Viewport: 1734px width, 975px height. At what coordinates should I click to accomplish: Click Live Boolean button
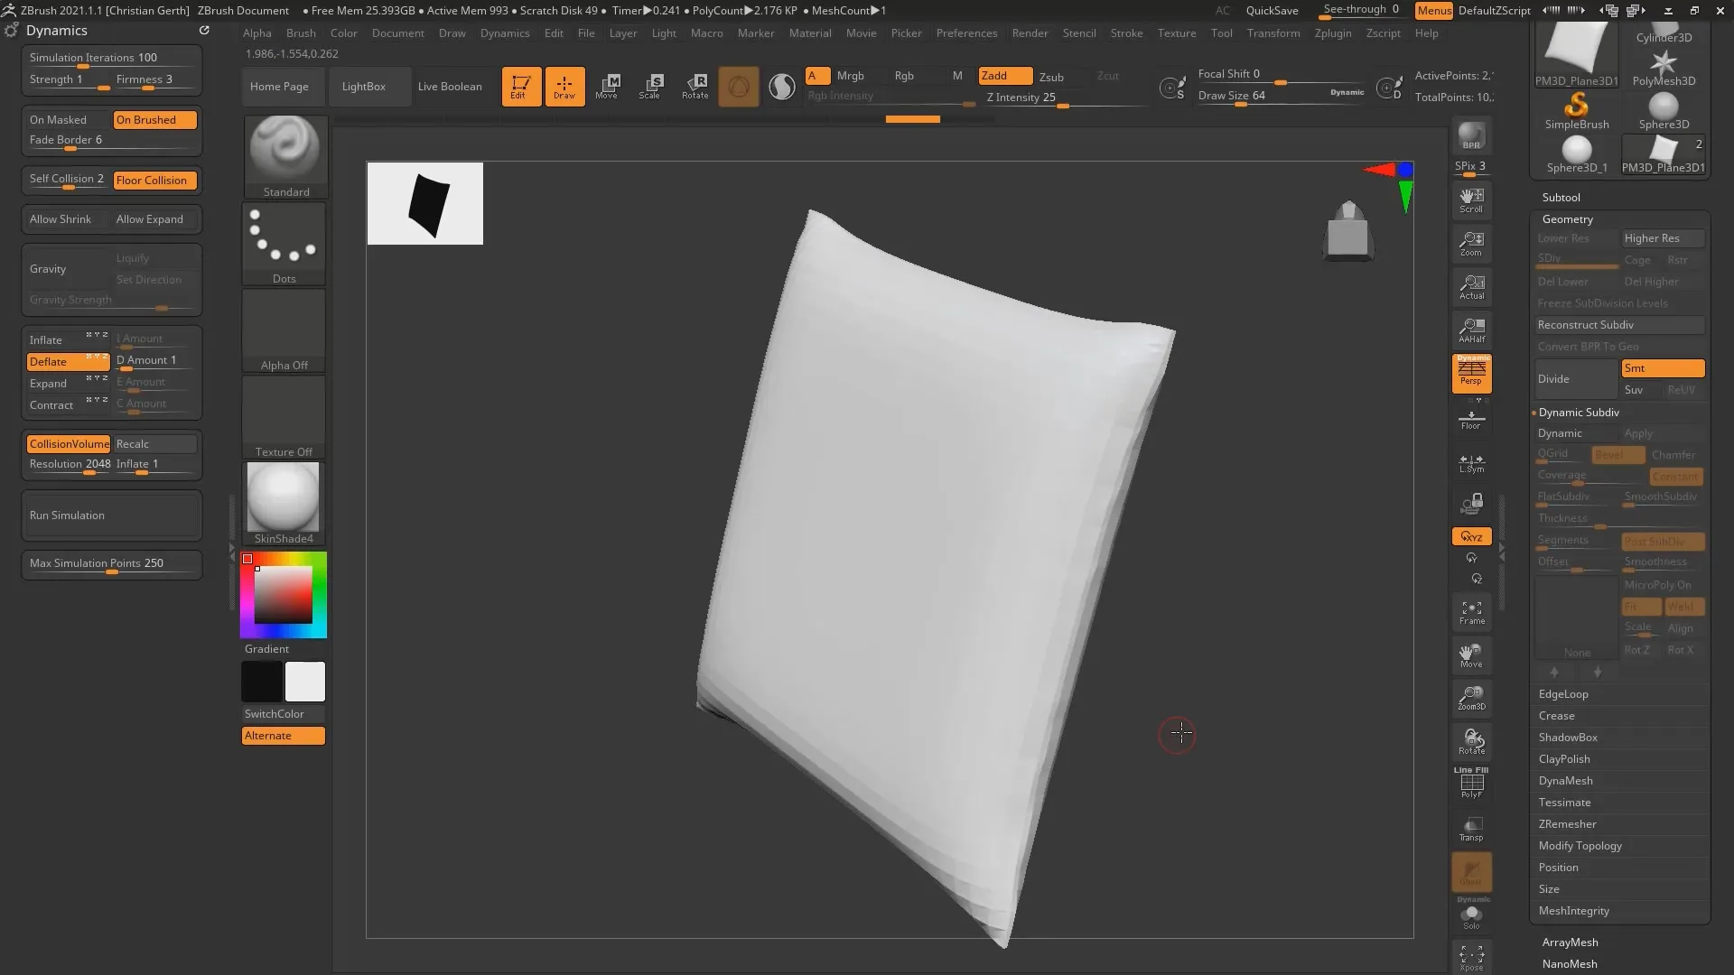[450, 87]
